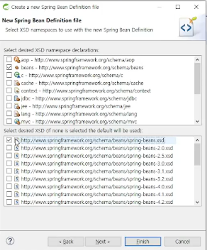Image resolution: width=207 pixels, height=250 pixels.
Task: Select the highlighted spring-beans.xsd URL
Action: pos(93,140)
